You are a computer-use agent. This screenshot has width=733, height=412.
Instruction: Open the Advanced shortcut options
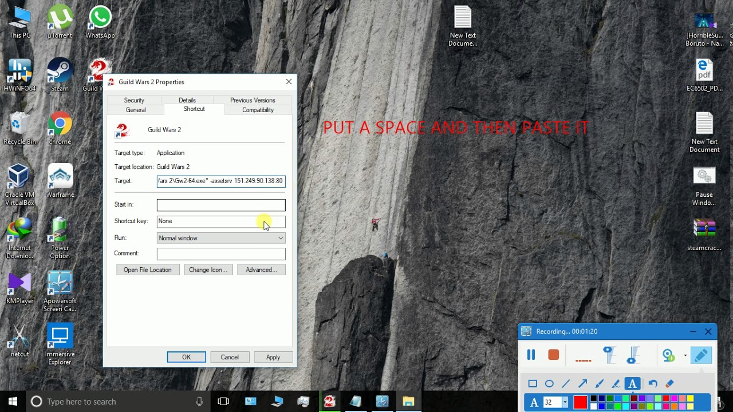(x=261, y=270)
